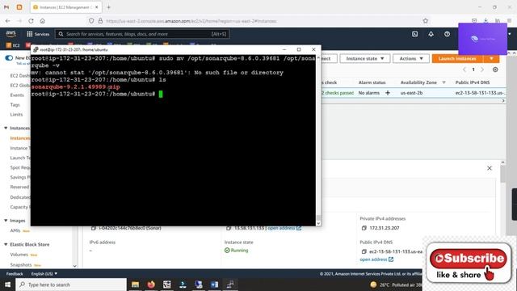Image resolution: width=517 pixels, height=291 pixels.
Task: Bookmark this page with star icon
Action: 426,21
